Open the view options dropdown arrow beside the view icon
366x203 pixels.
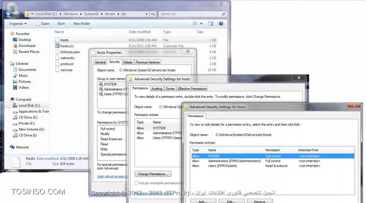click(x=201, y=24)
